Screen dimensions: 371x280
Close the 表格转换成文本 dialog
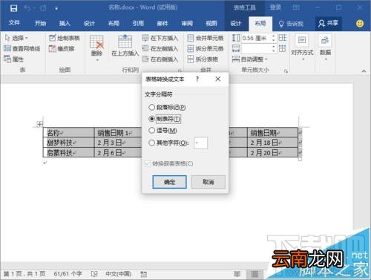pos(218,79)
